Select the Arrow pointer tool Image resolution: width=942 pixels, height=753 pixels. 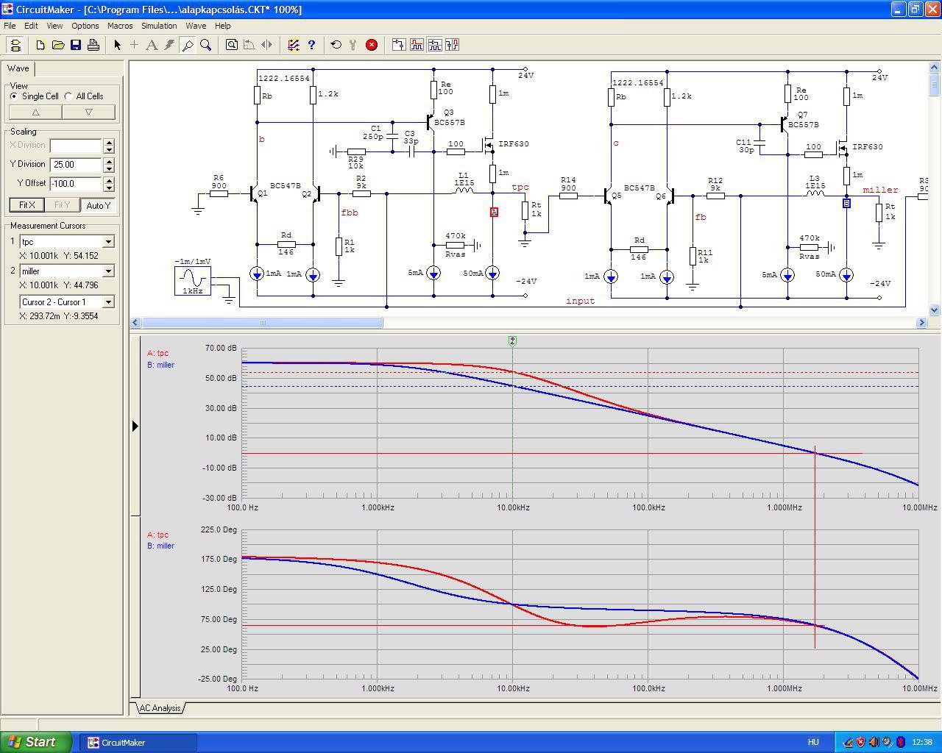(117, 45)
